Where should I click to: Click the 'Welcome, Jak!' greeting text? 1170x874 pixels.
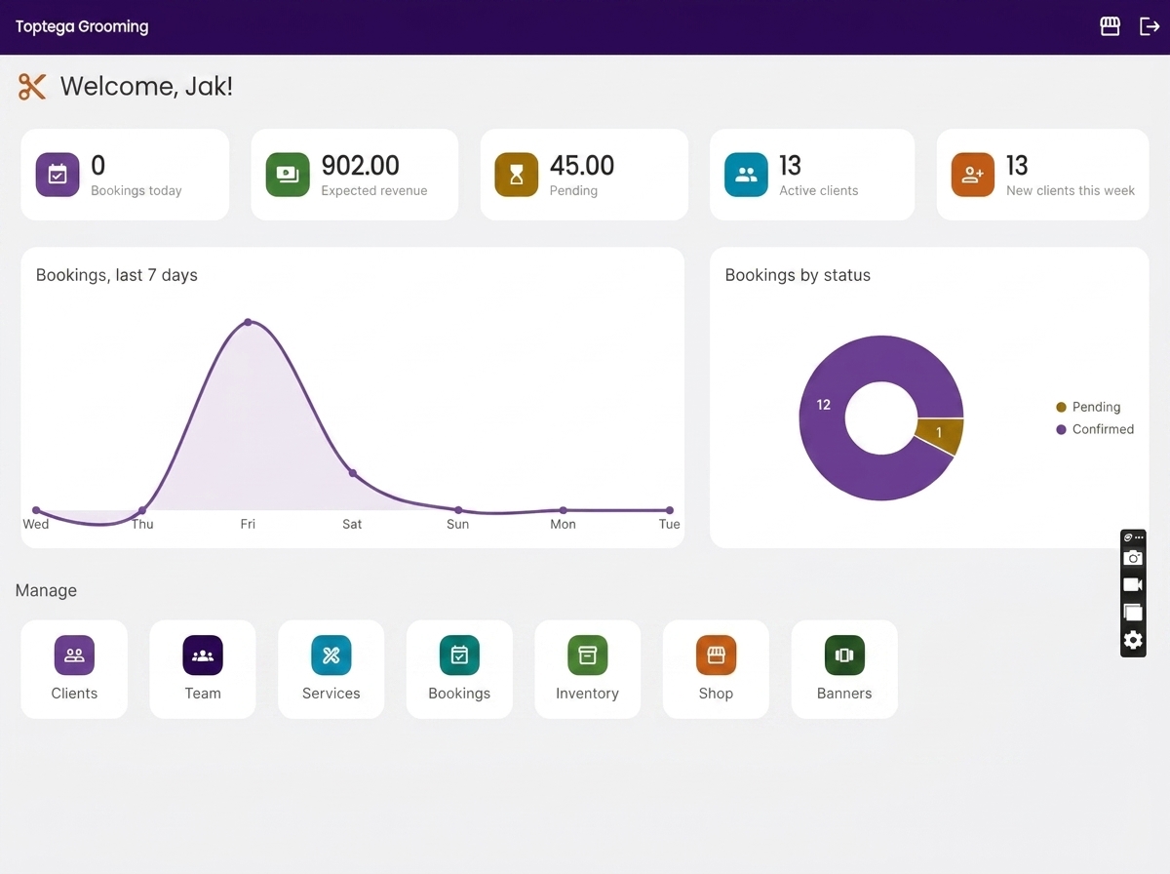[x=146, y=87]
